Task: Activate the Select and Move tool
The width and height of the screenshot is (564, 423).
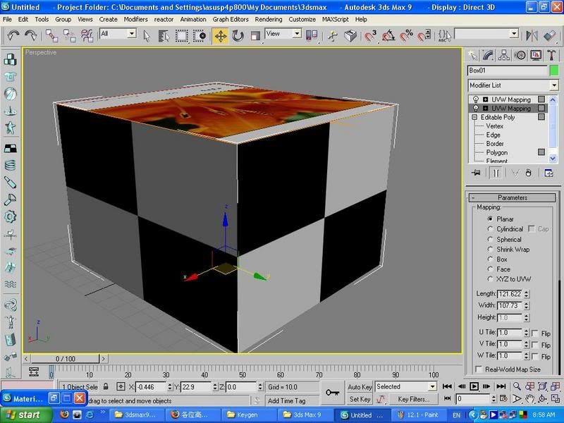Action: [220, 36]
